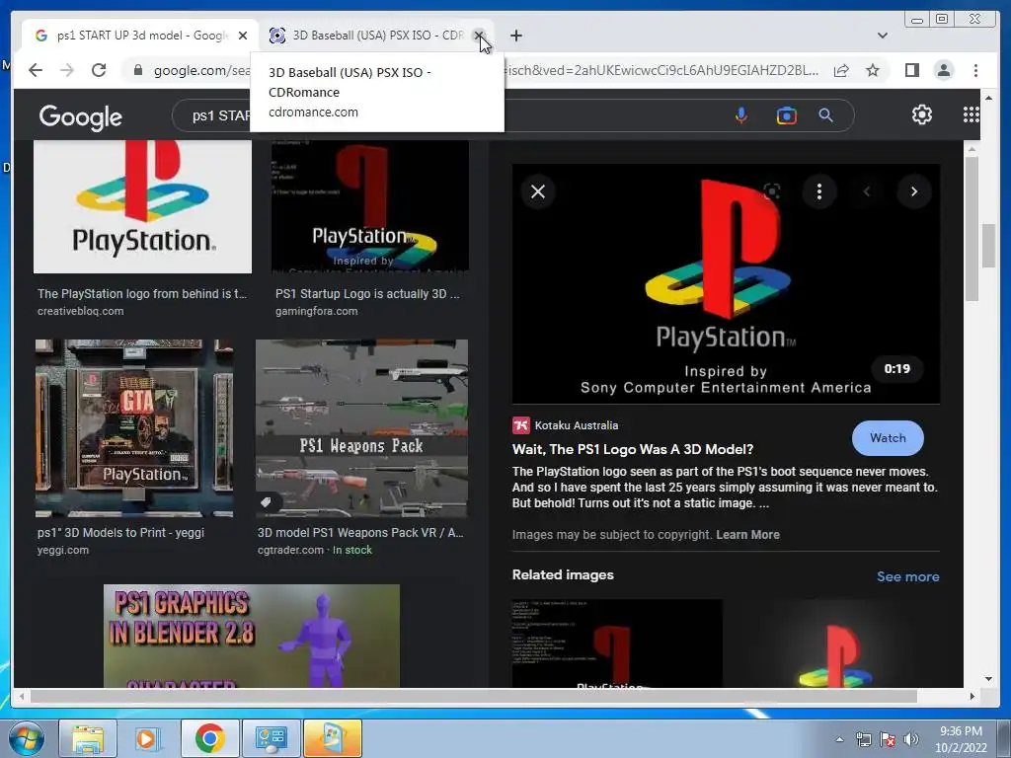The width and height of the screenshot is (1011, 758).
Task: Click the horizontal scrollbar at window bottom
Action: pos(474,696)
